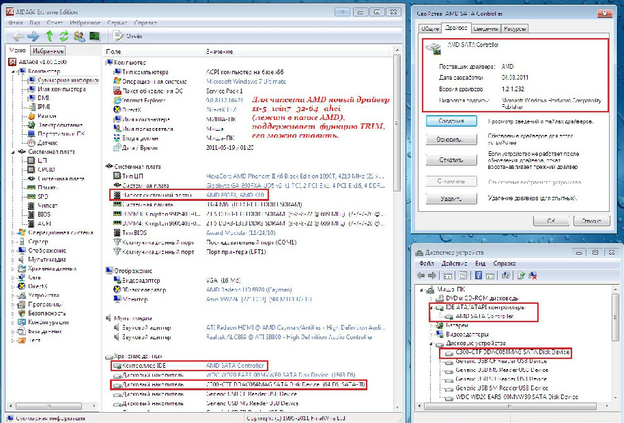Switch to the Ресурсы tab in properties dialog
624x423 pixels.
tap(515, 29)
